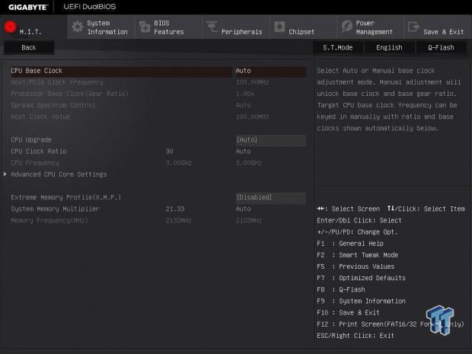Select the CPU Base Clock row
The height and width of the screenshot is (354, 472).
point(114,71)
